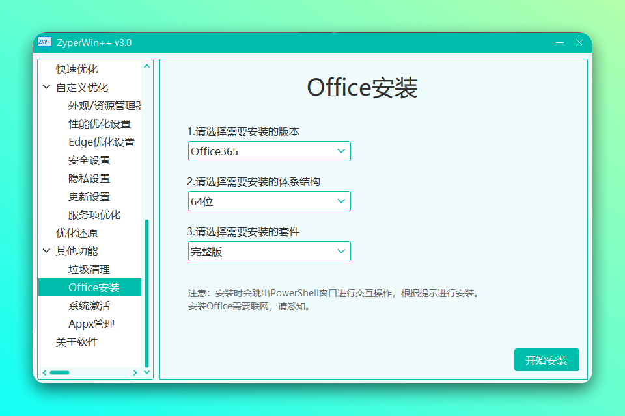The height and width of the screenshot is (416, 625).
Task: Open the 完整版 suite dropdown
Action: (270, 252)
